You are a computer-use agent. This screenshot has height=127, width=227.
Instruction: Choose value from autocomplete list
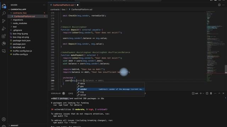(111, 95)
